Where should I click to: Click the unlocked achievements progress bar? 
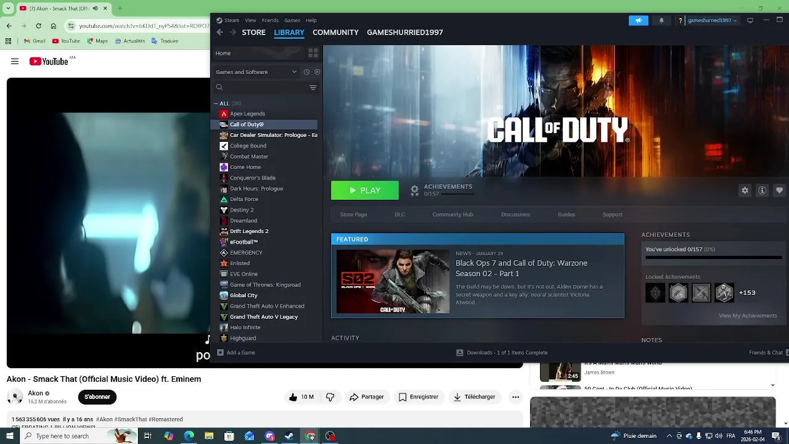713,257
